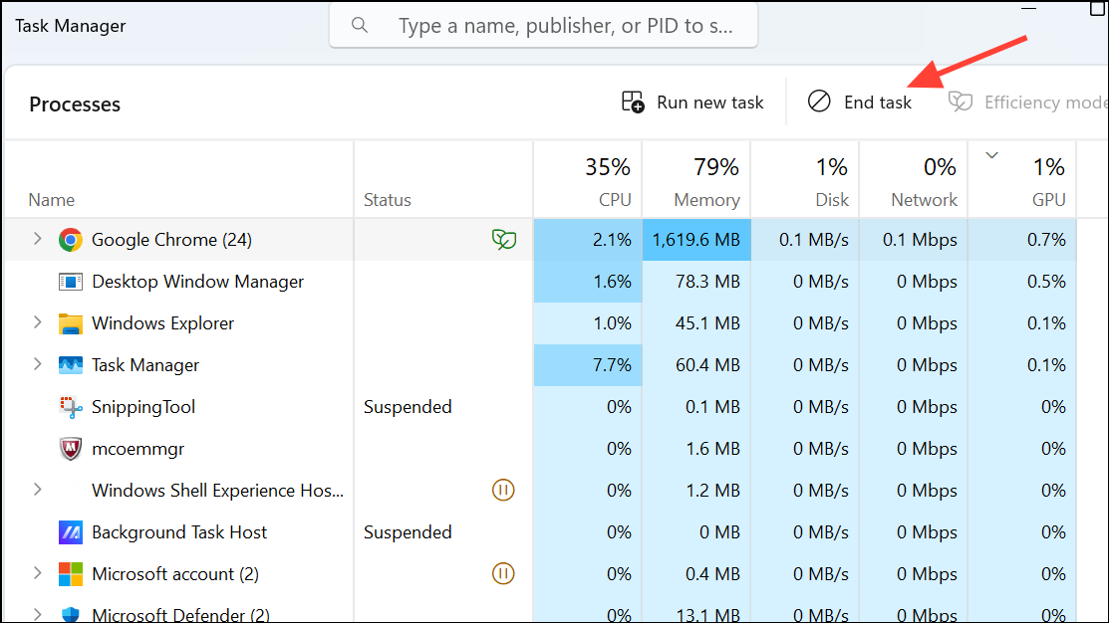Image resolution: width=1109 pixels, height=623 pixels.
Task: Select the Google Chrome (24) row
Action: pyautogui.click(x=540, y=240)
